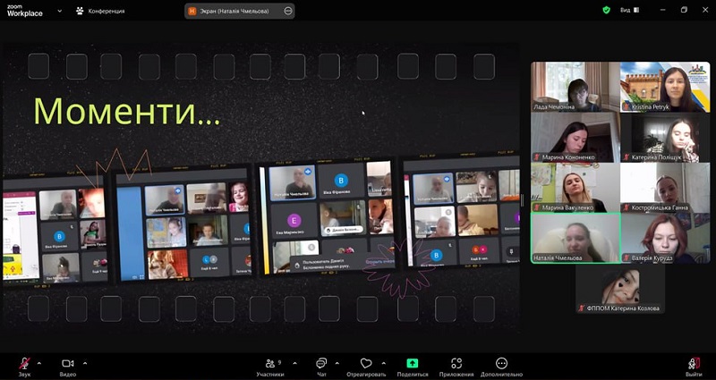The width and height of the screenshot is (716, 380).
Task: Select ФППОМ Катерина Козлова video tile
Action: (x=620, y=288)
